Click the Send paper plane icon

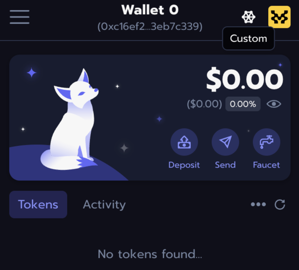[225, 142]
